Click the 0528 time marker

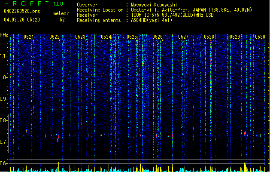pyautogui.click(x=209, y=37)
